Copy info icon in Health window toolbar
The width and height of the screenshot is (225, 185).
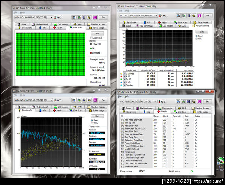[x=178, y=101]
